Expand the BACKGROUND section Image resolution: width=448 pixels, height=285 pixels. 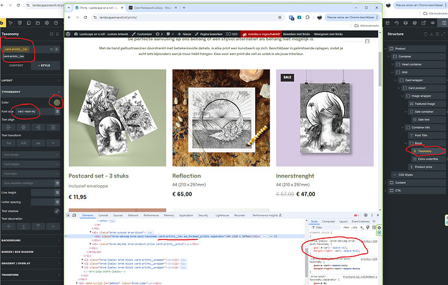31,240
